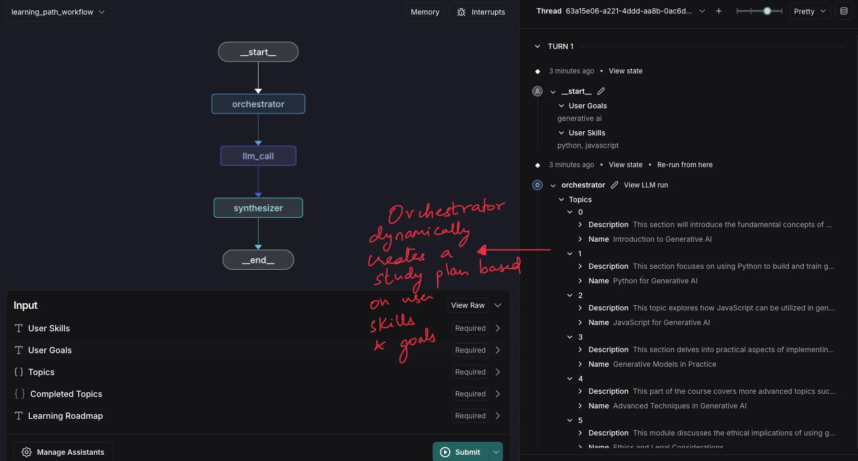The height and width of the screenshot is (461, 858).
Task: Collapse the User Goals field
Action: [561, 106]
